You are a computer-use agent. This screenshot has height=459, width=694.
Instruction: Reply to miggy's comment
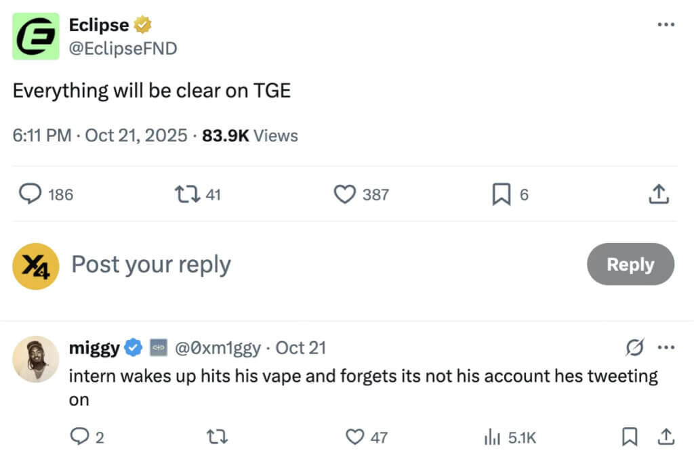click(x=79, y=437)
